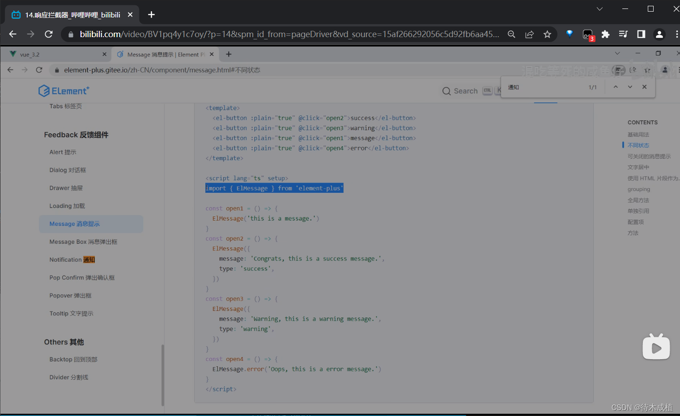The width and height of the screenshot is (680, 416).
Task: Reload the Element Plus page in inner browser
Action: (x=39, y=70)
